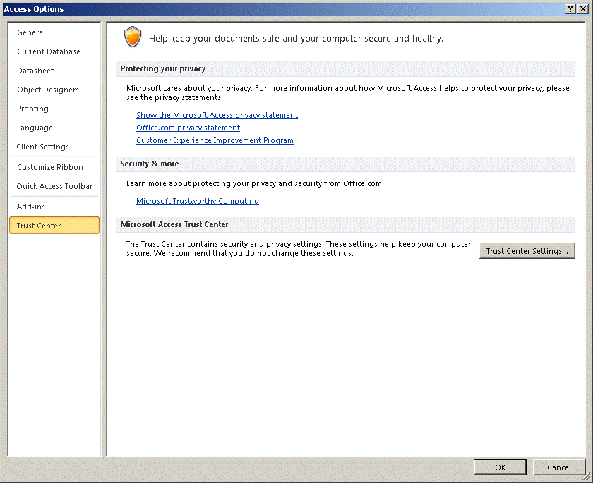Image resolution: width=593 pixels, height=483 pixels.
Task: Select Current Database in the sidebar
Action: [54, 51]
